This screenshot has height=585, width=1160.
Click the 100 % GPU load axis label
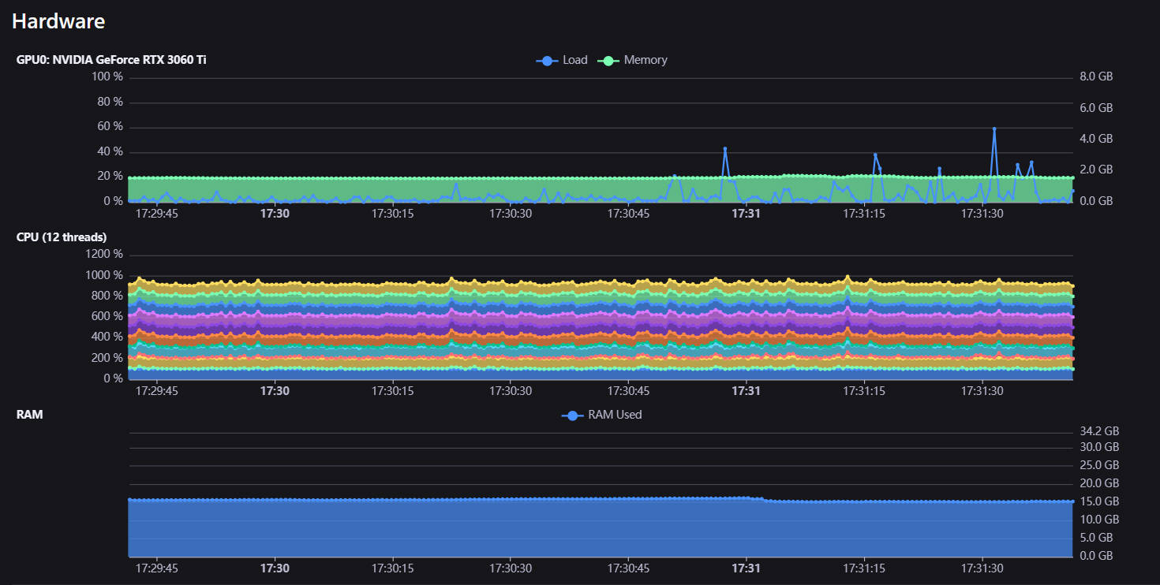pos(107,76)
